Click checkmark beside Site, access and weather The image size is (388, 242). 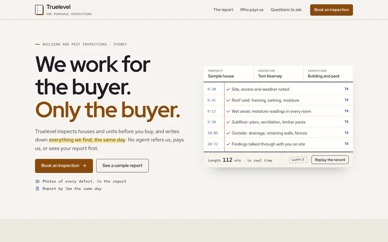click(228, 90)
